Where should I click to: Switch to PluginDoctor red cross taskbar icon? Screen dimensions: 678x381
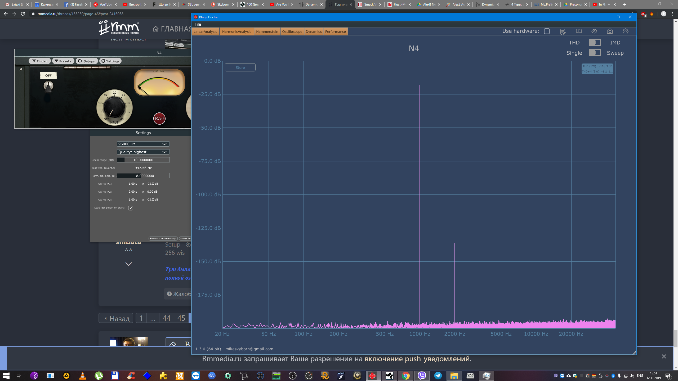[372, 375]
